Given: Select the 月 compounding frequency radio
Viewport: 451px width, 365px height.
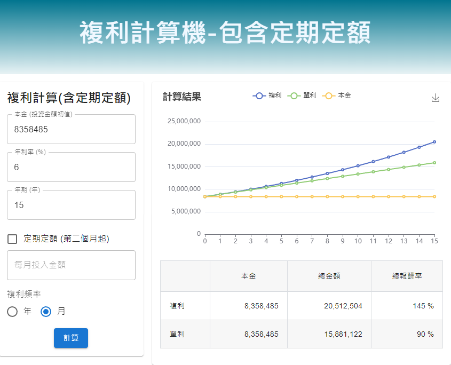Looking at the screenshot, I should pyautogui.click(x=46, y=312).
